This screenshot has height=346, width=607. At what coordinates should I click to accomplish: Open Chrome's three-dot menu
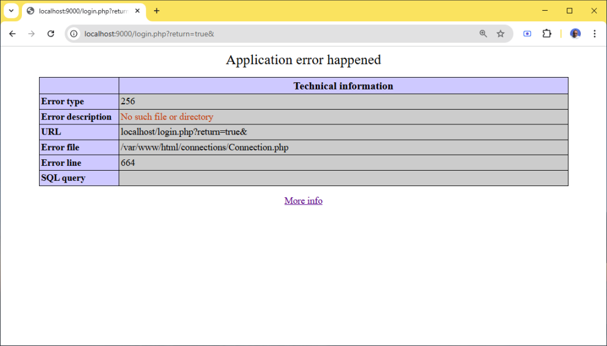click(x=595, y=34)
